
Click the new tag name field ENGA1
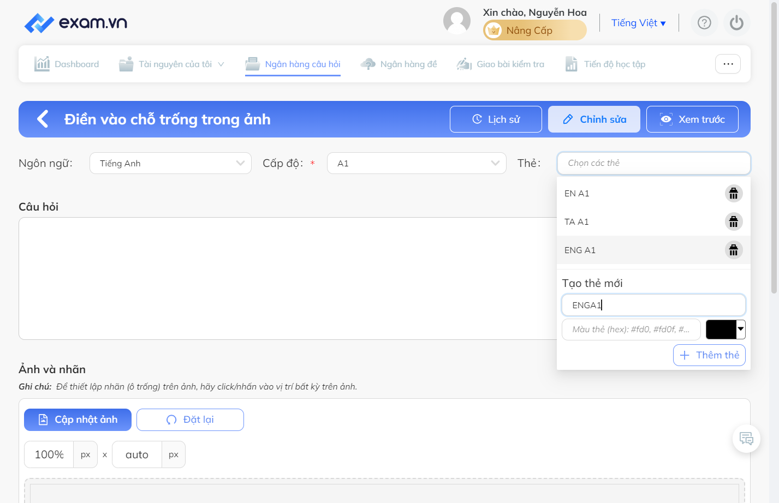coord(653,305)
